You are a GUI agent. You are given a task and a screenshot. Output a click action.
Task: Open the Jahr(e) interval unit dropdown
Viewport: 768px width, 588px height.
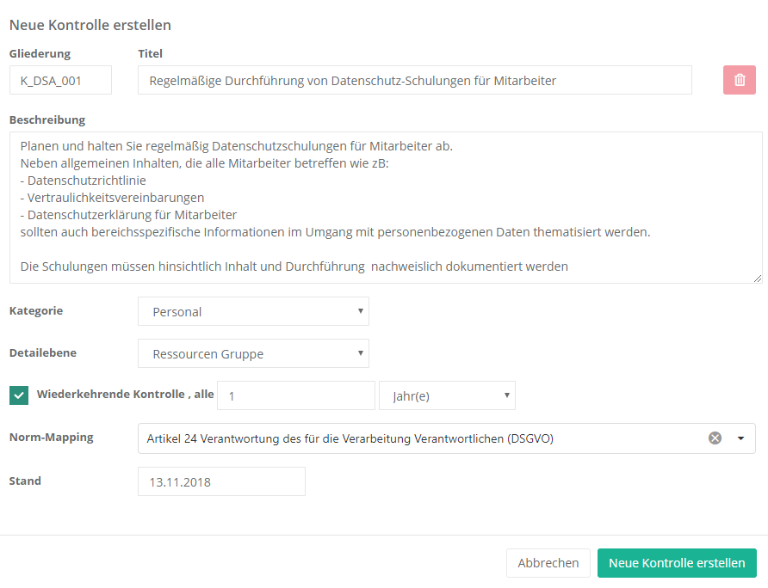click(x=447, y=395)
